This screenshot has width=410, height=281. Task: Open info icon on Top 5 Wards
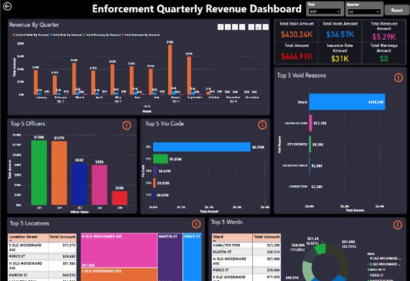pos(398,225)
